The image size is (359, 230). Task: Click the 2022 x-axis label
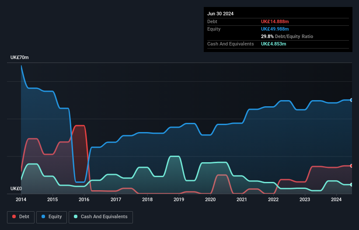pyautogui.click(x=273, y=199)
